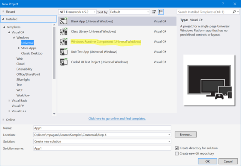Enable Create new Git repository
Screen dimensions: 241x166
click(x=177, y=153)
